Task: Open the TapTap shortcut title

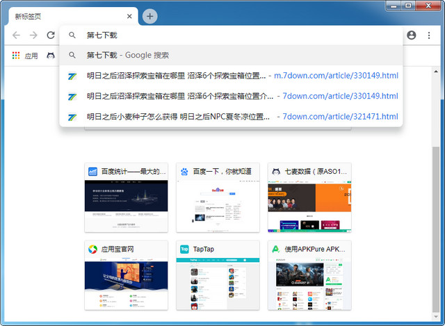Action: point(204,249)
